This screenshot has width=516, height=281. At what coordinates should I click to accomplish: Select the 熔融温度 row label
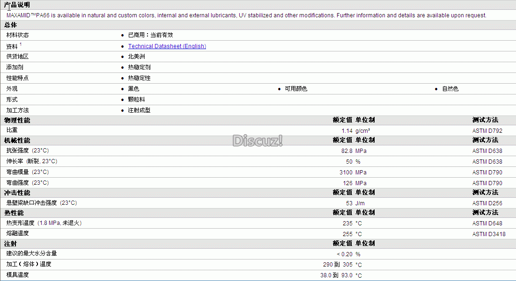[x=17, y=233]
